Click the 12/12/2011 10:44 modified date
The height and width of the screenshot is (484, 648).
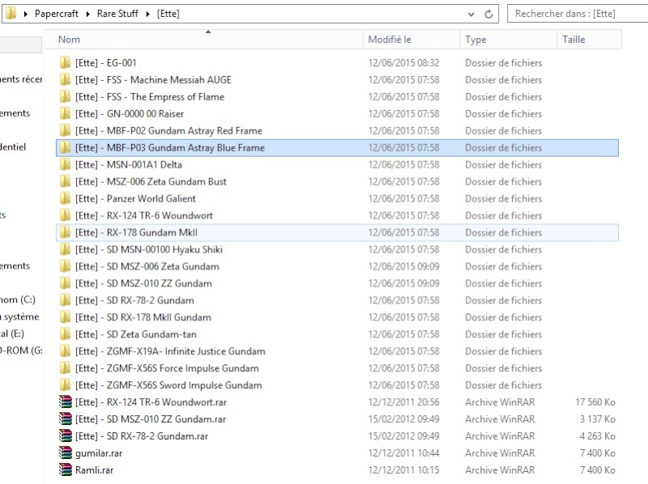coord(403,452)
